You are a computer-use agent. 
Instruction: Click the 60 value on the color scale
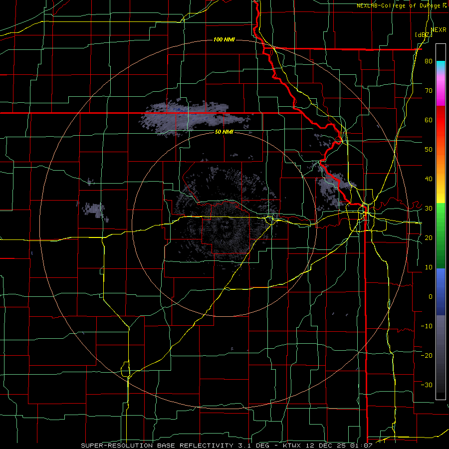point(429,120)
